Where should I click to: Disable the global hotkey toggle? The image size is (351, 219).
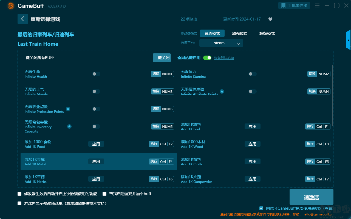207,58
